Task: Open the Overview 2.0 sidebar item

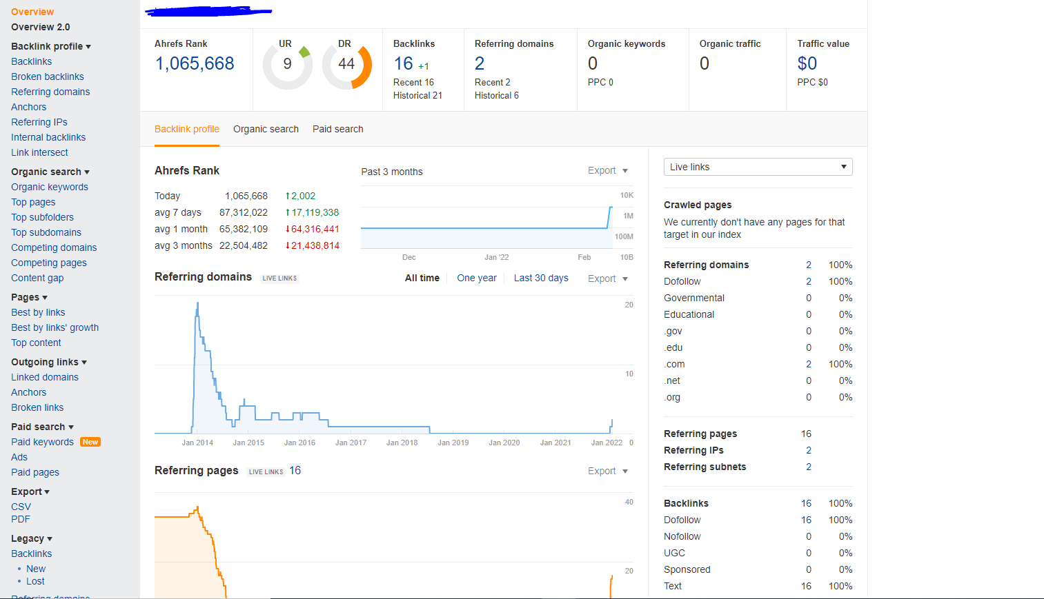Action: [41, 27]
